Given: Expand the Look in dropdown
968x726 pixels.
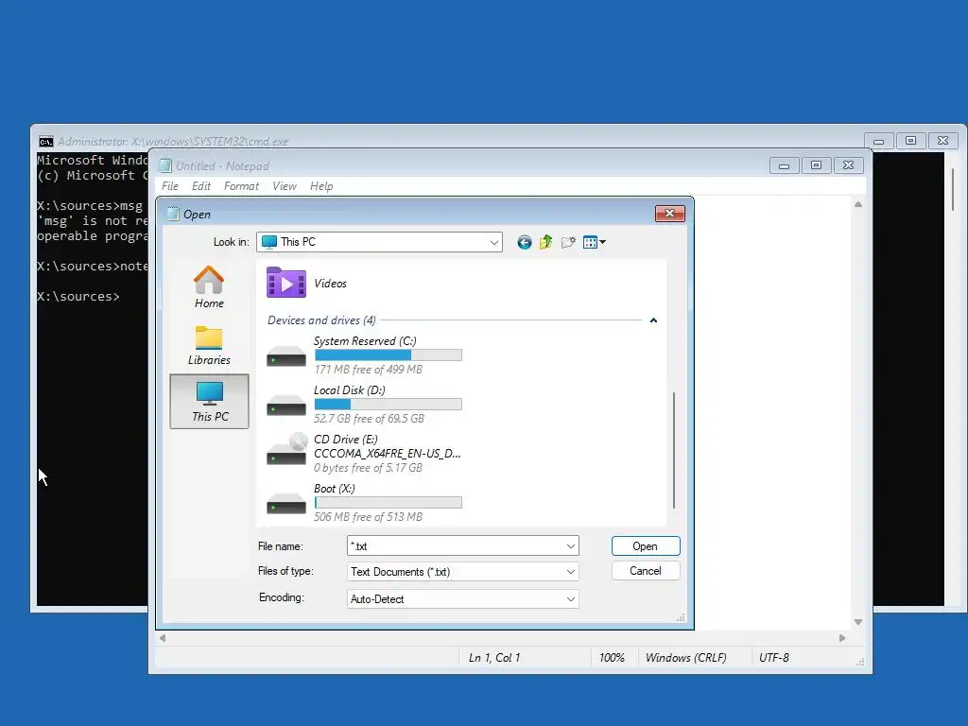Looking at the screenshot, I should tap(493, 243).
